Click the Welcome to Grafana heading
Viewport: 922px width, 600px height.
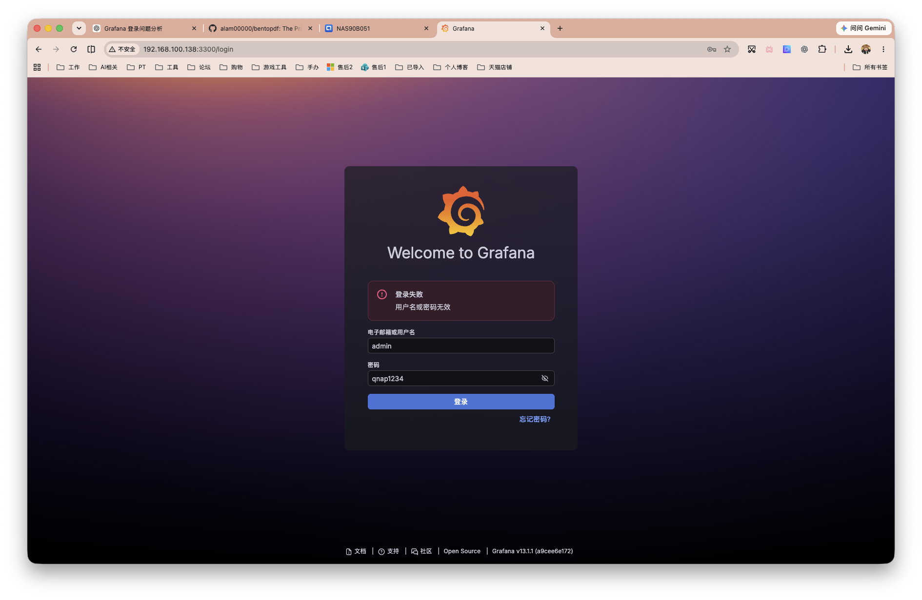(x=461, y=253)
